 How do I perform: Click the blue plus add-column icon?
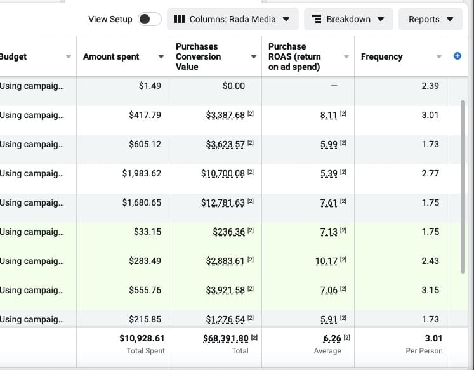pyautogui.click(x=458, y=56)
